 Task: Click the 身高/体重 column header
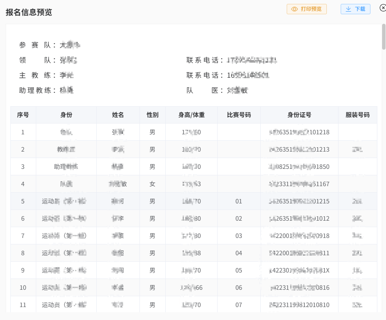click(x=192, y=115)
